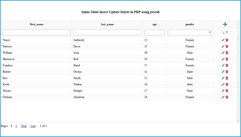Focus the first_name filter input

(36, 32)
